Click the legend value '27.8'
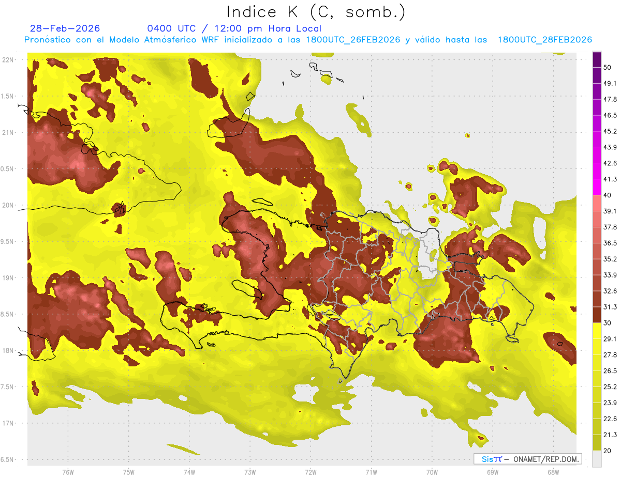 (x=610, y=354)
